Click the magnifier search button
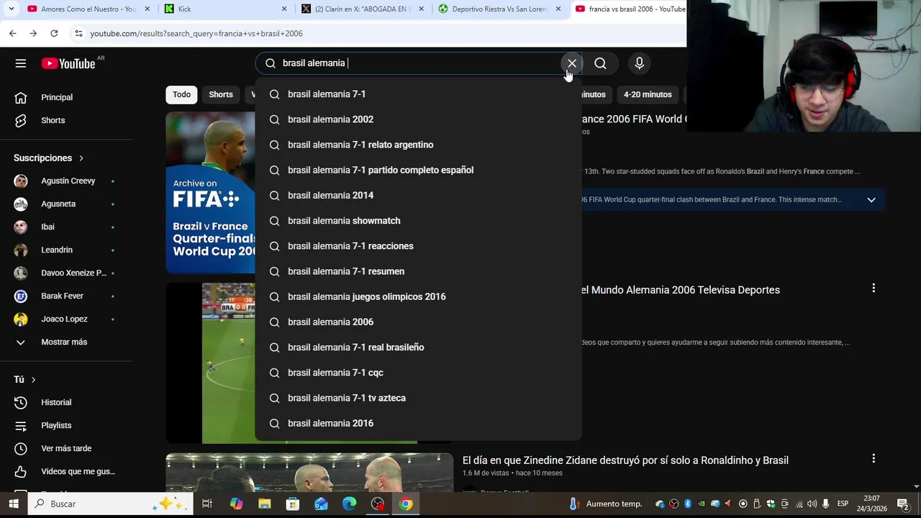The image size is (921, 518). click(x=600, y=63)
